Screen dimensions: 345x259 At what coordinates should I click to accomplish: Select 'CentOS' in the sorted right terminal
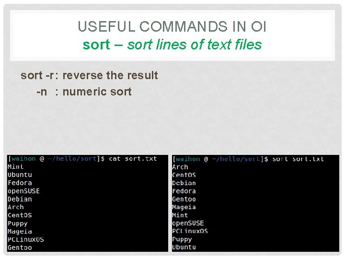point(184,175)
